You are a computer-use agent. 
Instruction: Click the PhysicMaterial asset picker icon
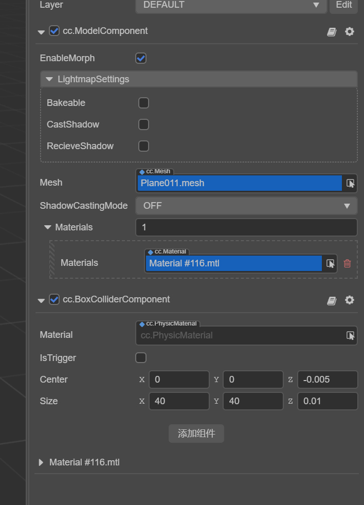[351, 335]
